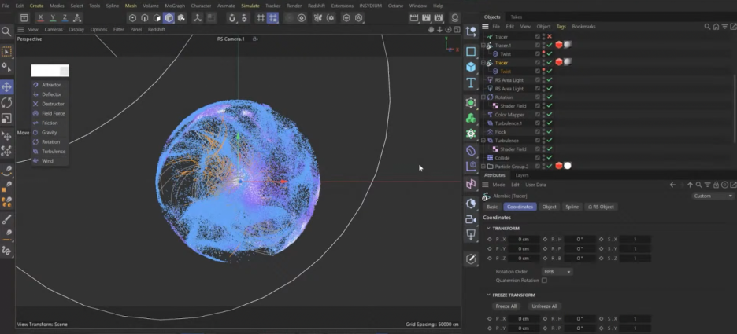Collapse the Turbulence tree node
The height and width of the screenshot is (334, 737).
pos(483,140)
